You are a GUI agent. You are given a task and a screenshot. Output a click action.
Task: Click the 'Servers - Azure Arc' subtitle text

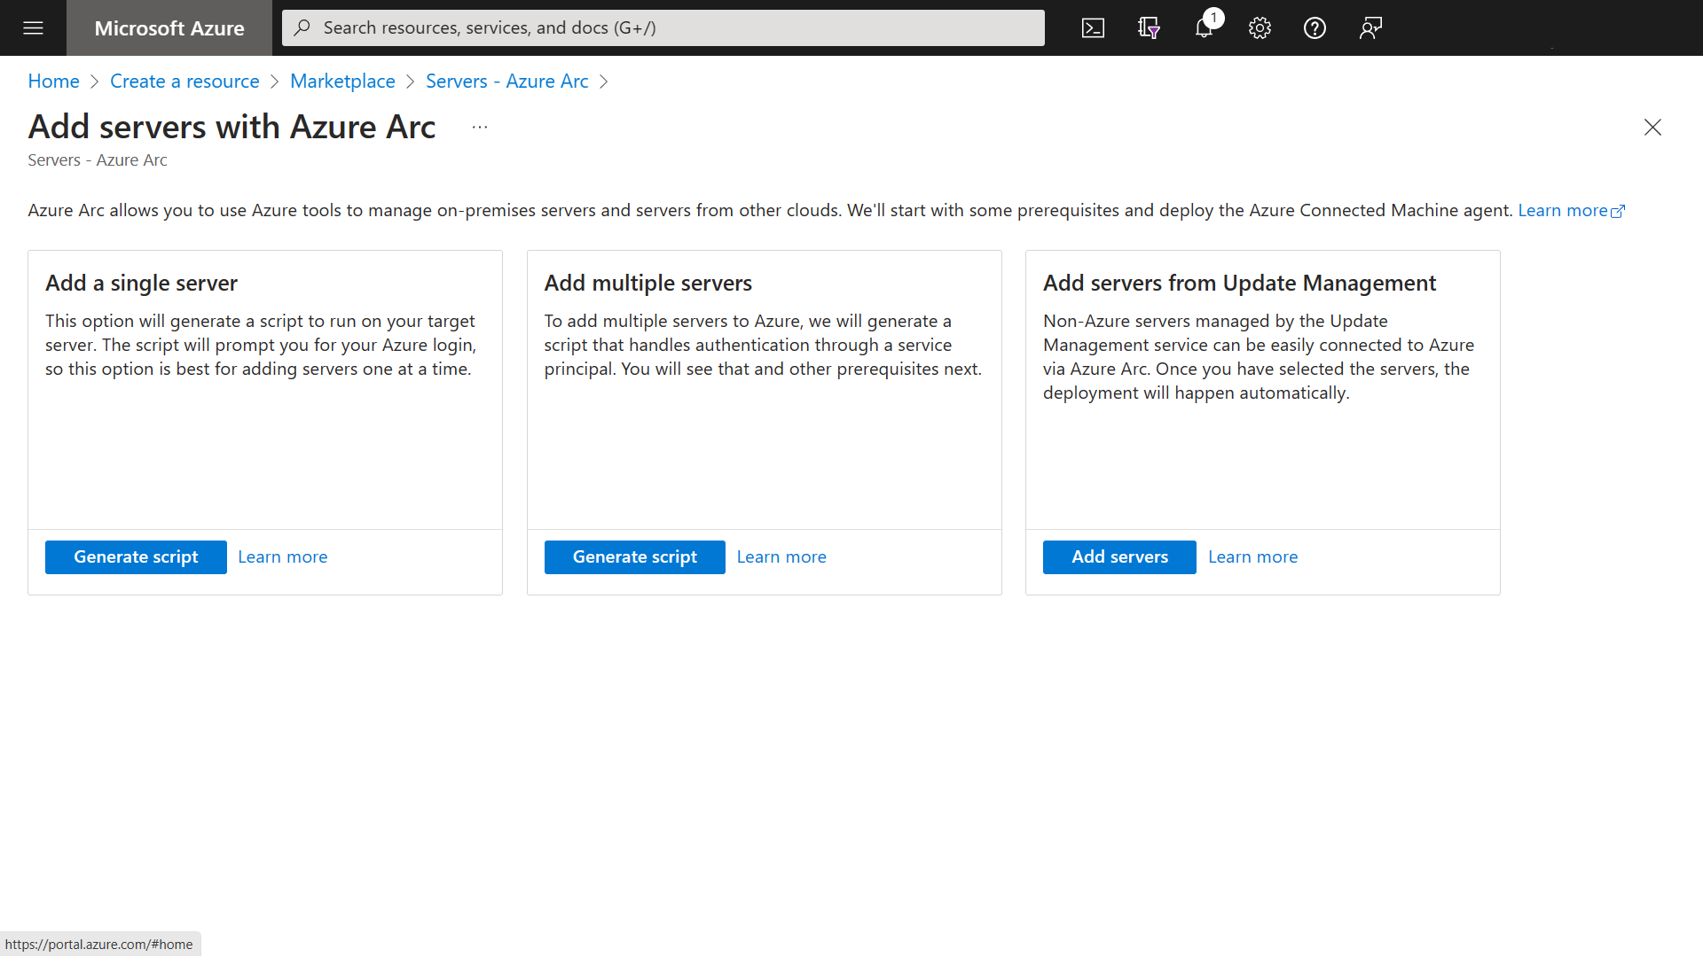tap(98, 160)
